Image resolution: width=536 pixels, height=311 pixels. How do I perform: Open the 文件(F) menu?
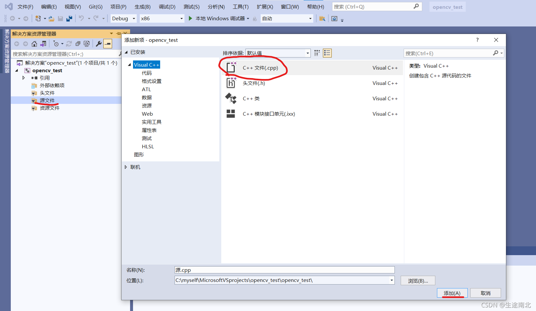tap(25, 7)
